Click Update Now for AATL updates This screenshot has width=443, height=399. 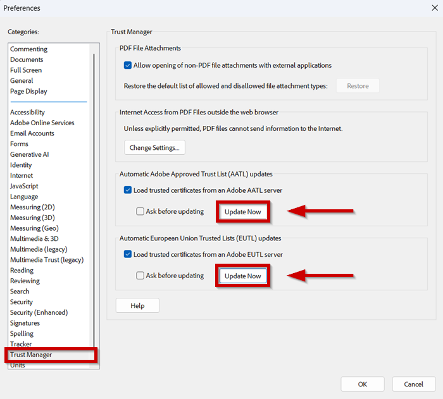243,212
